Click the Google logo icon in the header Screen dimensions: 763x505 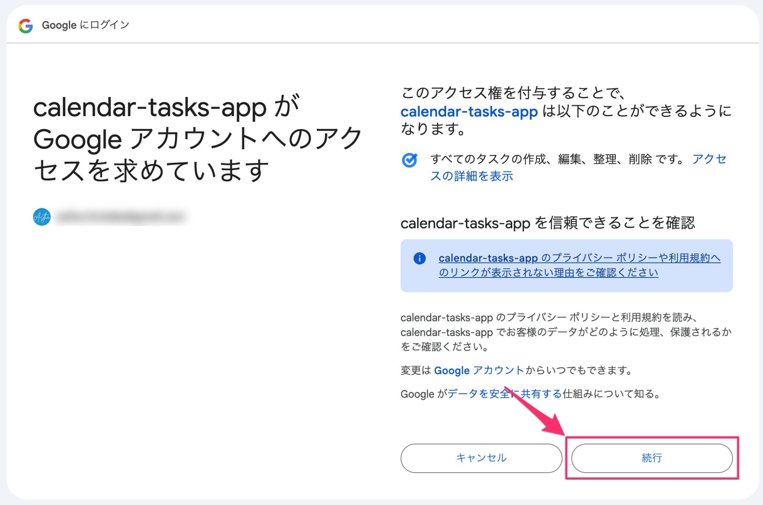[x=26, y=26]
